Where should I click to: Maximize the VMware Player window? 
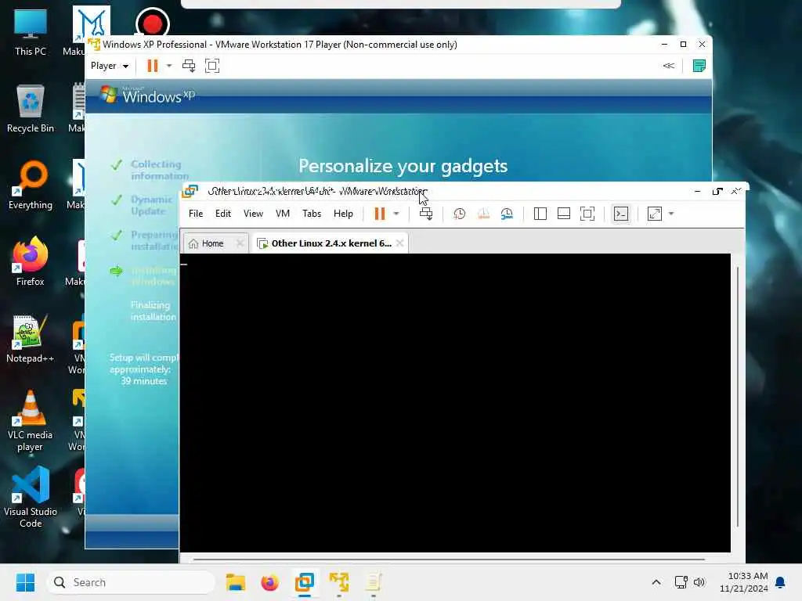[683, 45]
